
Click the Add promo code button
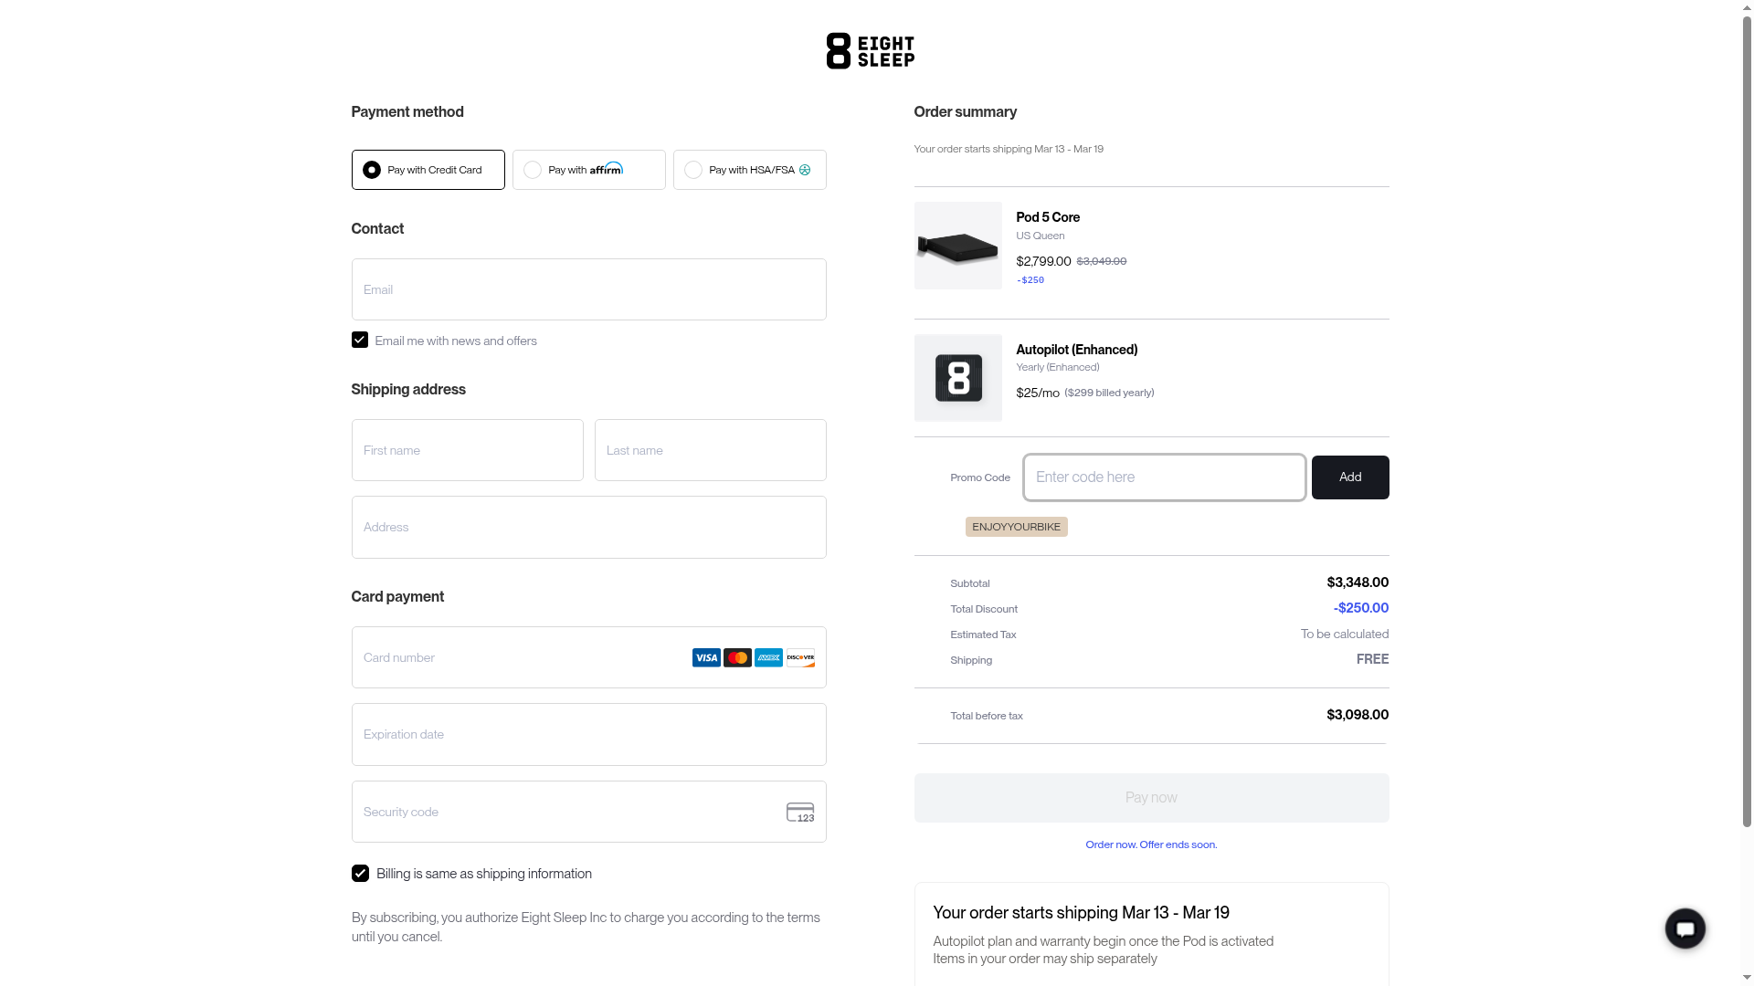tap(1349, 477)
